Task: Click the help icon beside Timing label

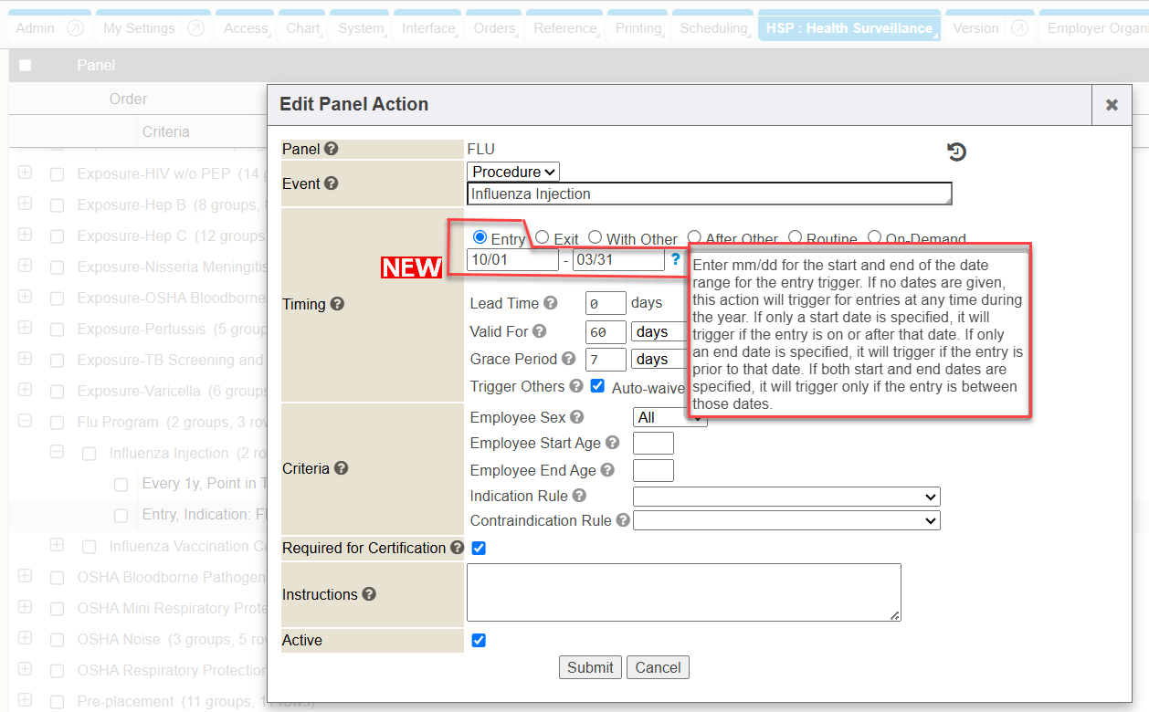Action: [337, 304]
